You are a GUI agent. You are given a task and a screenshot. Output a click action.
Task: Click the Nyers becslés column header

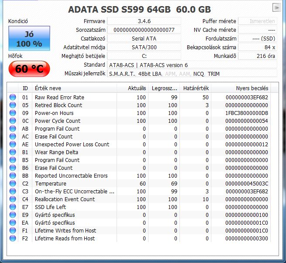[x=241, y=88]
